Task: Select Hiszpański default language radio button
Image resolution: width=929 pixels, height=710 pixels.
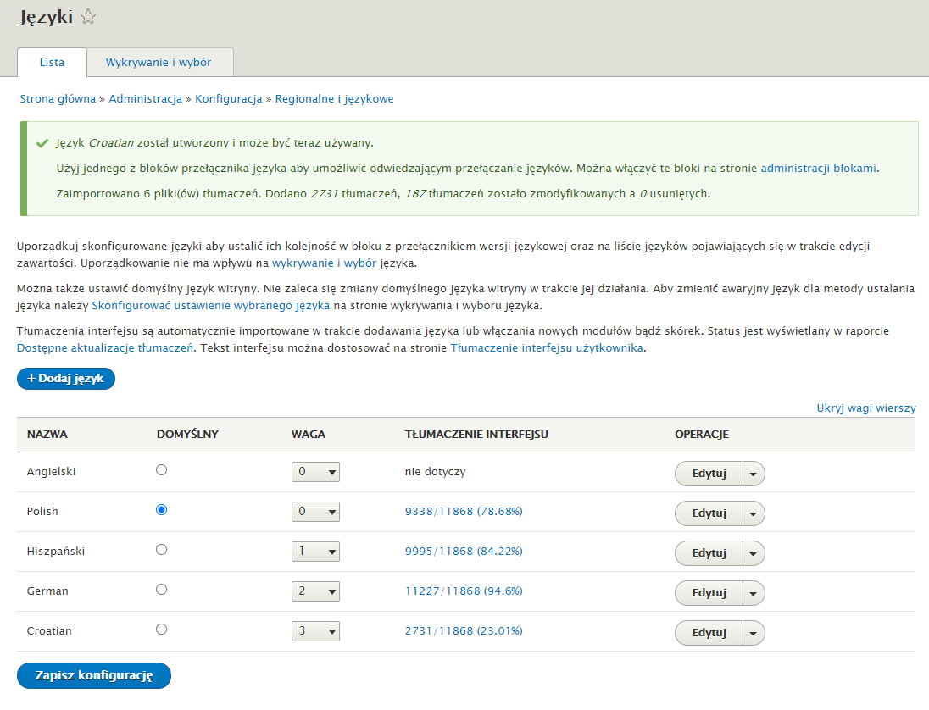Action: pyautogui.click(x=161, y=550)
